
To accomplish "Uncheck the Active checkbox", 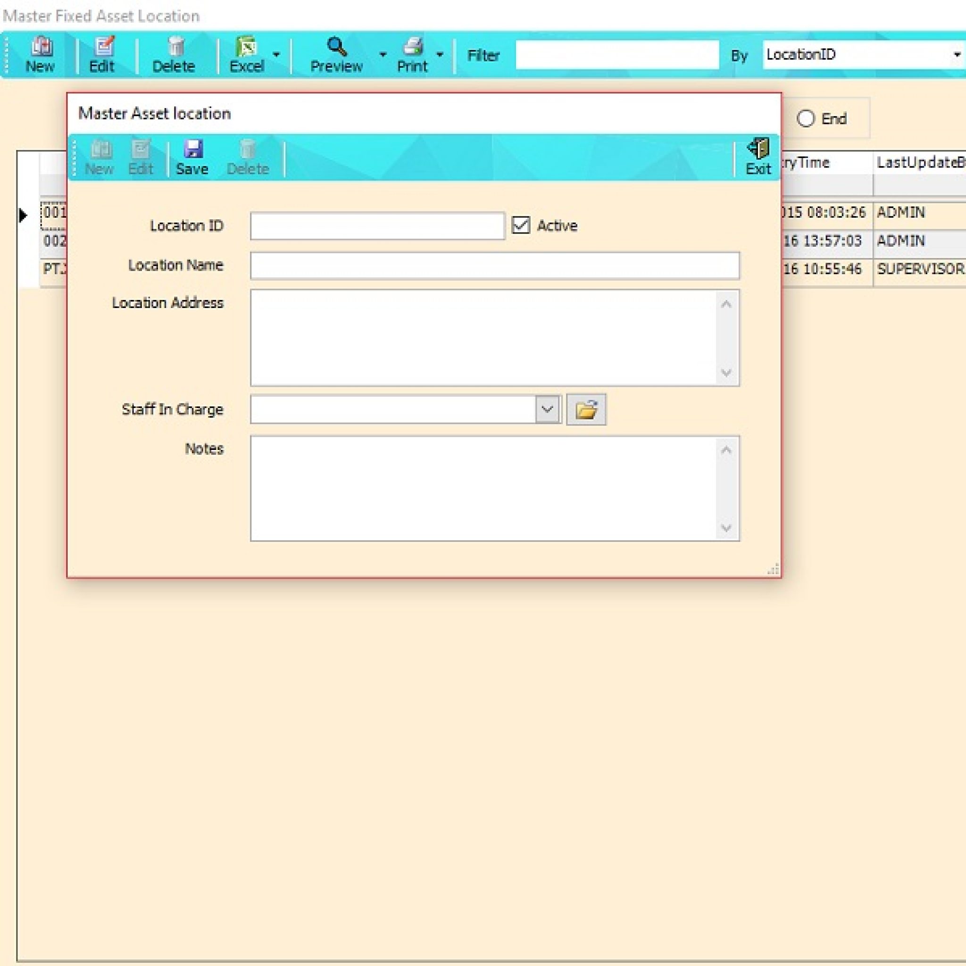I will 521,225.
